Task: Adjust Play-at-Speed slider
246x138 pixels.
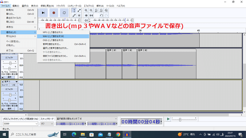Action: coord(180,120)
